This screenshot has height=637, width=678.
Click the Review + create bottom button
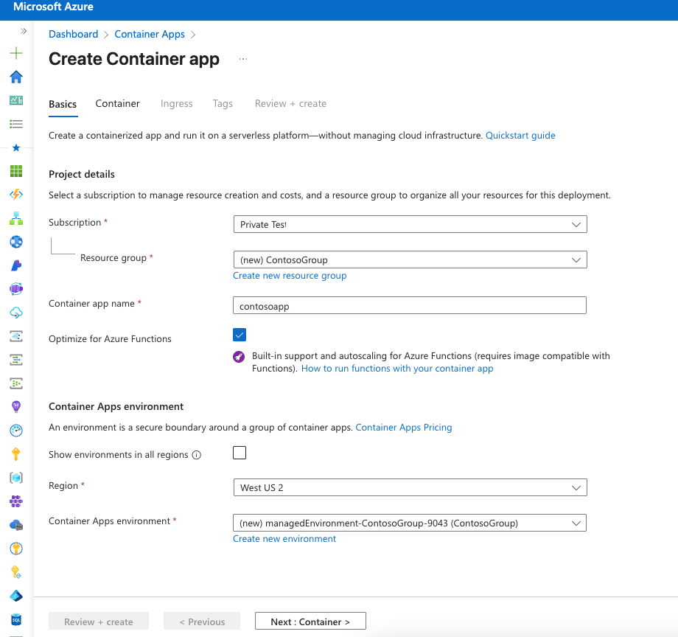pyautogui.click(x=99, y=622)
